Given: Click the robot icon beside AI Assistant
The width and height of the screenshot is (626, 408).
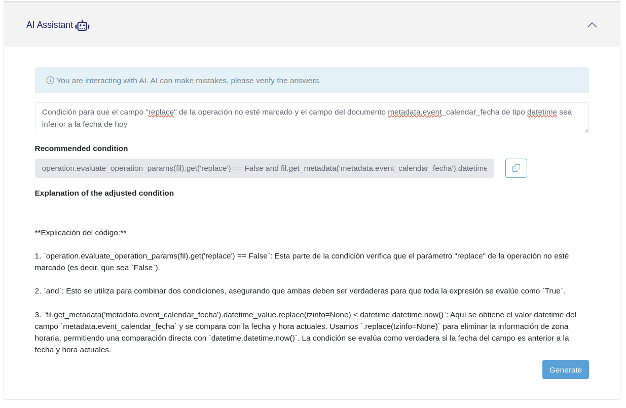Looking at the screenshot, I should (82, 25).
